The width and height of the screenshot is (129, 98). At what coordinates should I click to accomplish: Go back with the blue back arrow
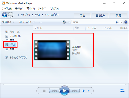point(5,15)
